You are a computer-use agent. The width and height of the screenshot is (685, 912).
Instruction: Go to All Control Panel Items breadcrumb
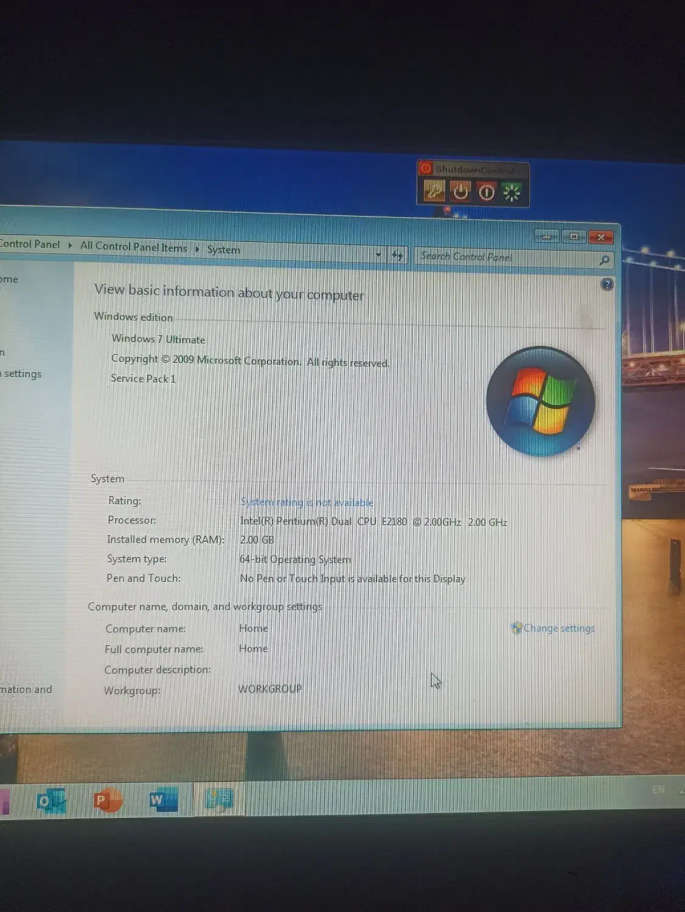[133, 246]
